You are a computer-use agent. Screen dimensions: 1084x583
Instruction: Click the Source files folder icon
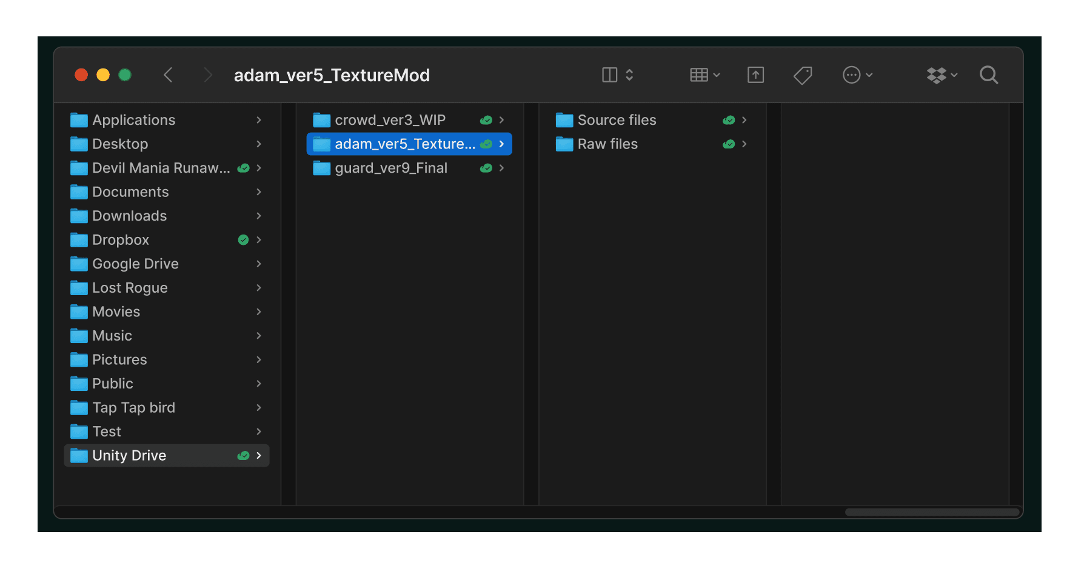pyautogui.click(x=564, y=119)
